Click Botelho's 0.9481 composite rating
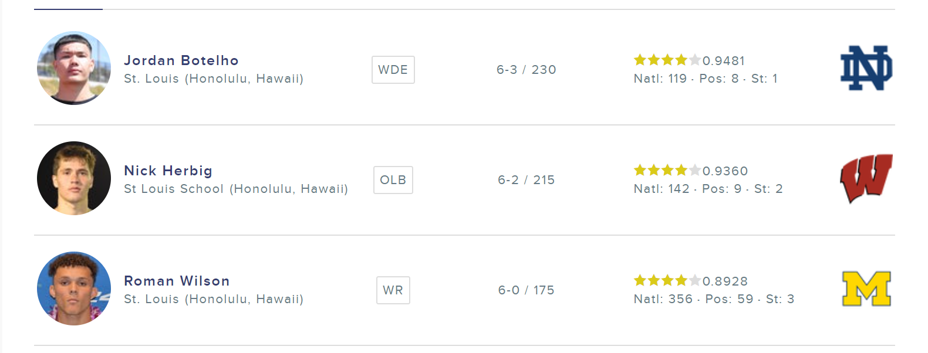 [724, 61]
